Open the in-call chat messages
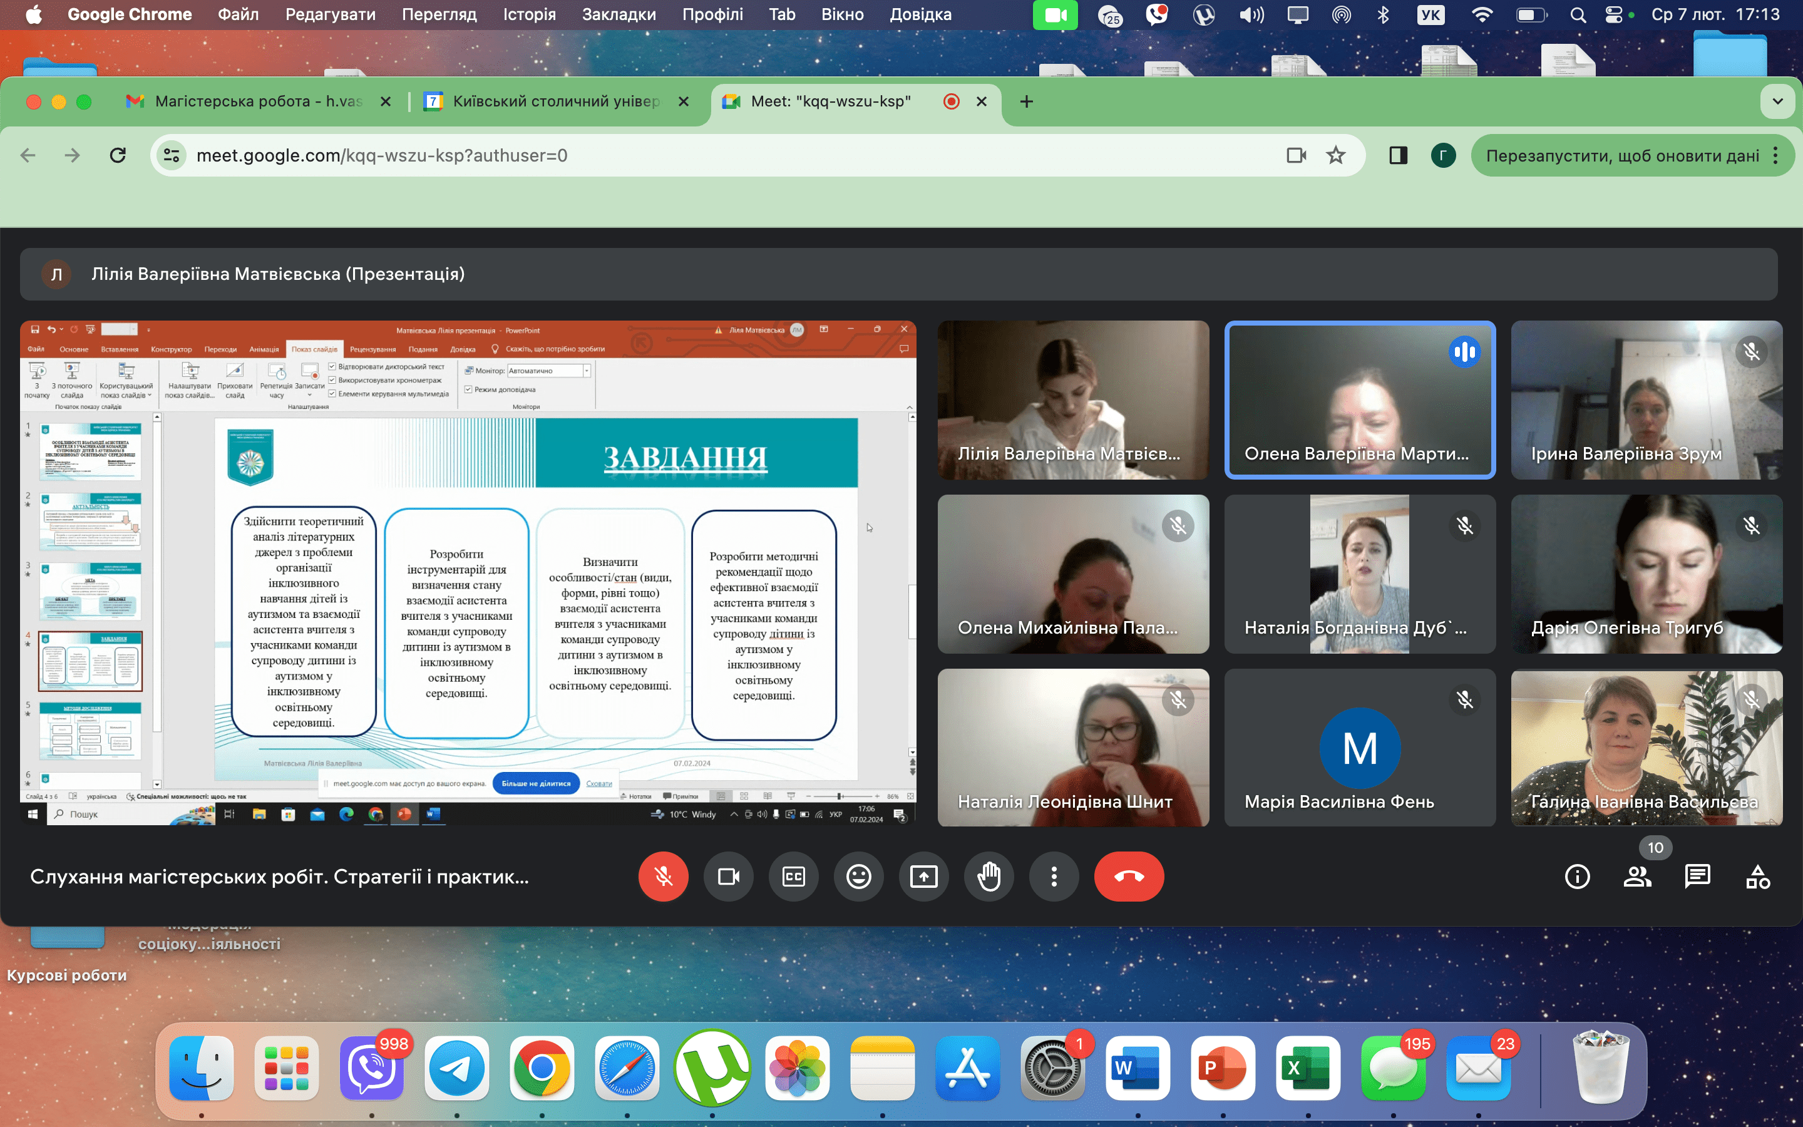The image size is (1803, 1127). pyautogui.click(x=1697, y=877)
